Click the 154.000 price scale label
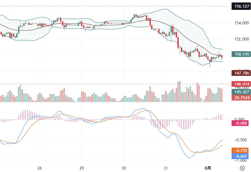251x172 pixels. (241, 23)
